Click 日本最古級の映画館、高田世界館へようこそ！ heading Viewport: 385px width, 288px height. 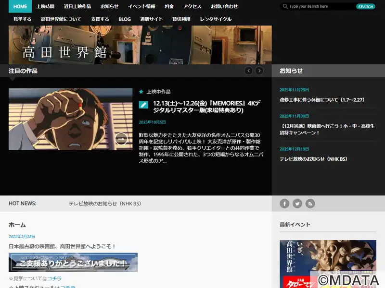(x=62, y=246)
